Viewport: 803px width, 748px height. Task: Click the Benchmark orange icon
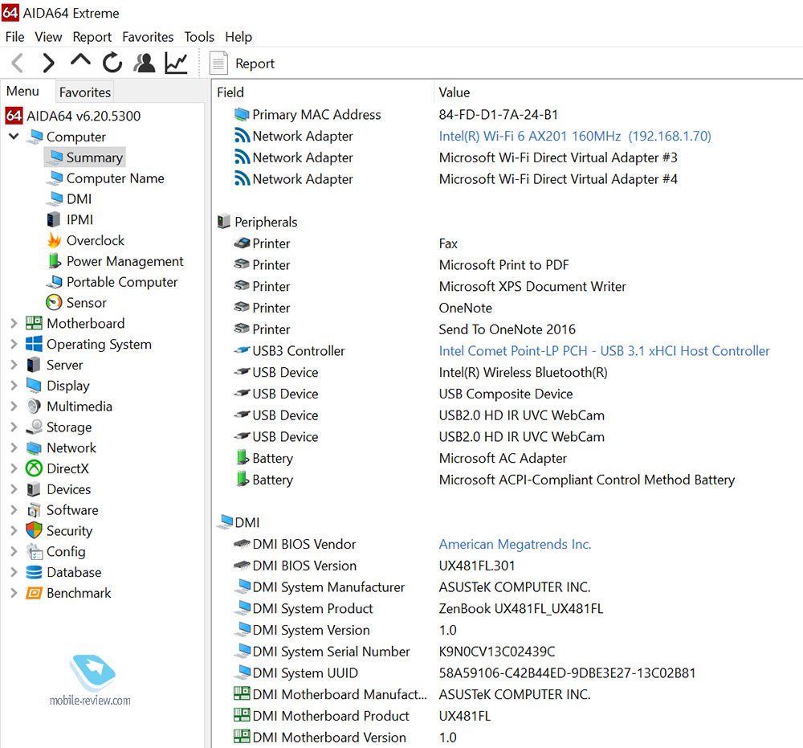coord(34,593)
